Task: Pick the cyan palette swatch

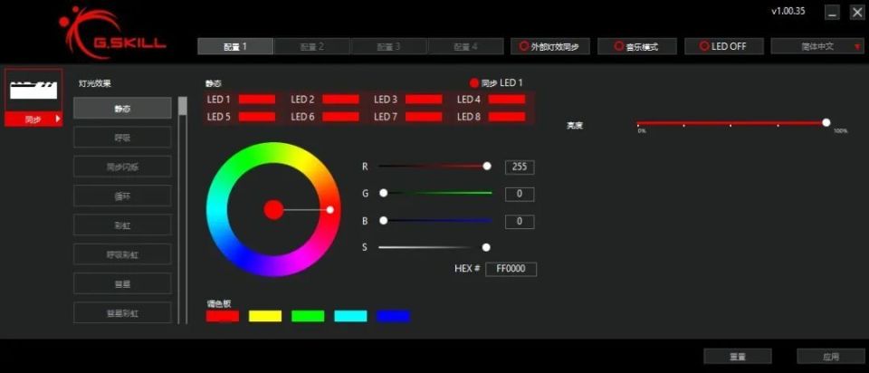Action: [350, 316]
